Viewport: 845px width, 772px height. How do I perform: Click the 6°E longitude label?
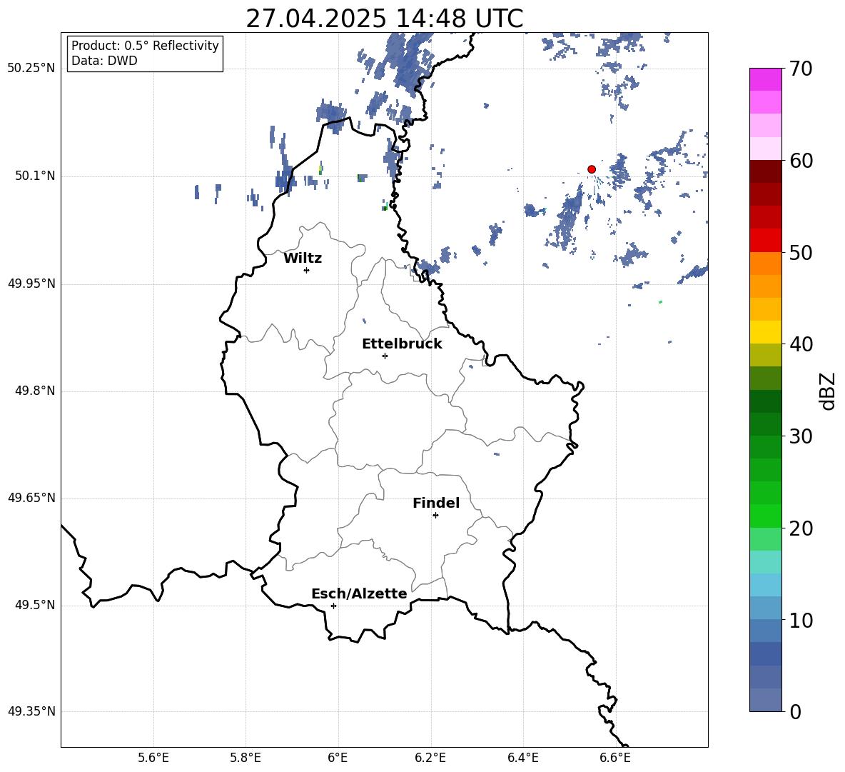pyautogui.click(x=338, y=758)
